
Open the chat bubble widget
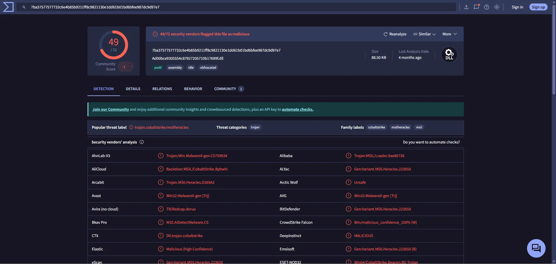click(536, 248)
